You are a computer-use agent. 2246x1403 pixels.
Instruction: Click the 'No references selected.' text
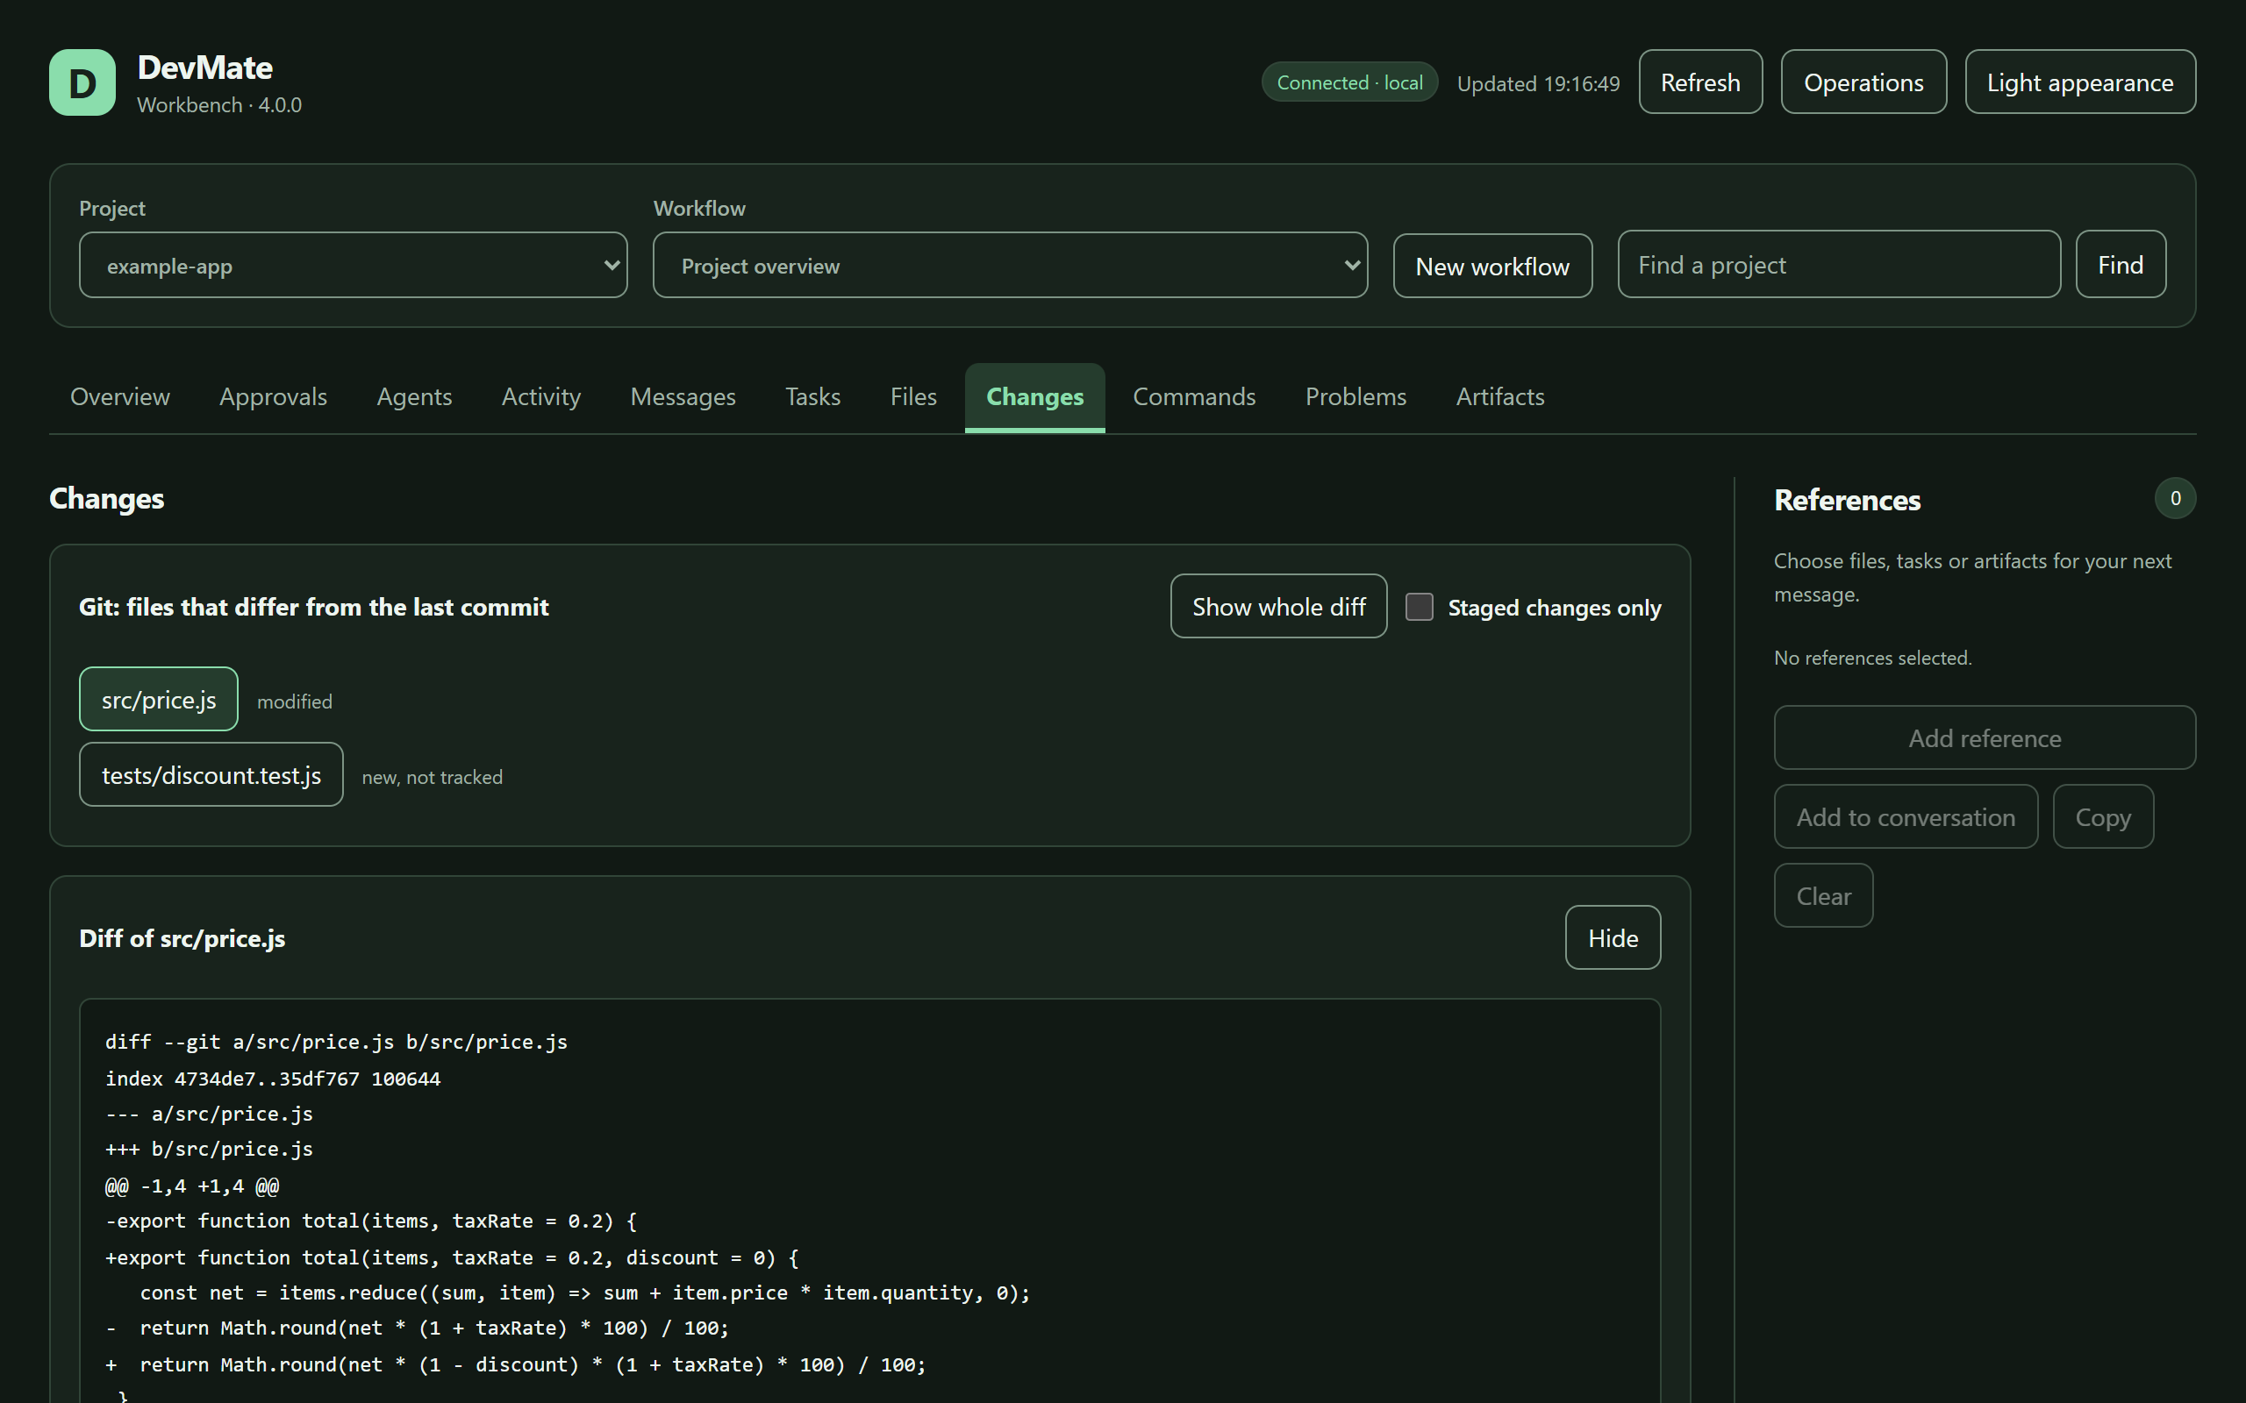(x=1873, y=658)
